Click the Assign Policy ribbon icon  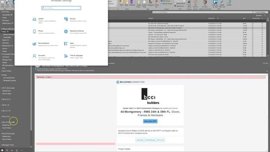click(x=139, y=3)
